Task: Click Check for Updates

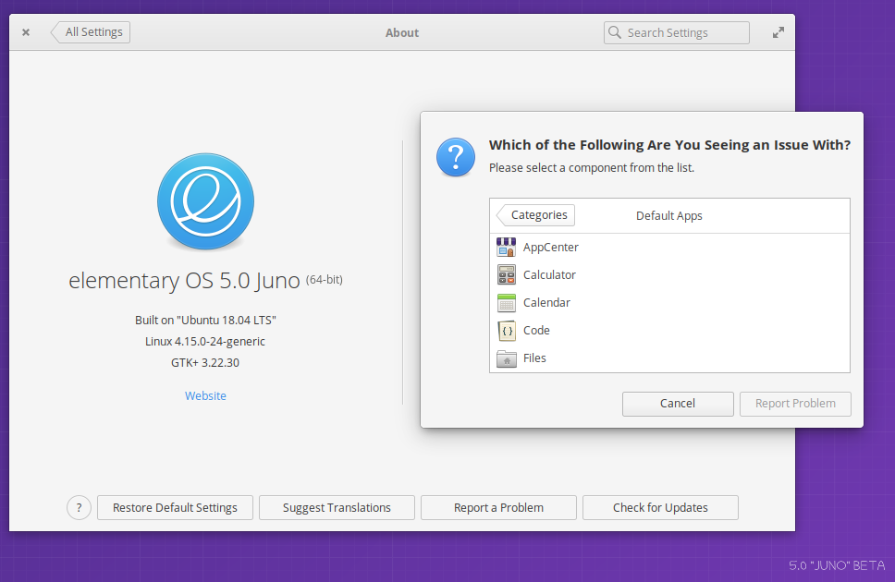Action: coord(660,508)
